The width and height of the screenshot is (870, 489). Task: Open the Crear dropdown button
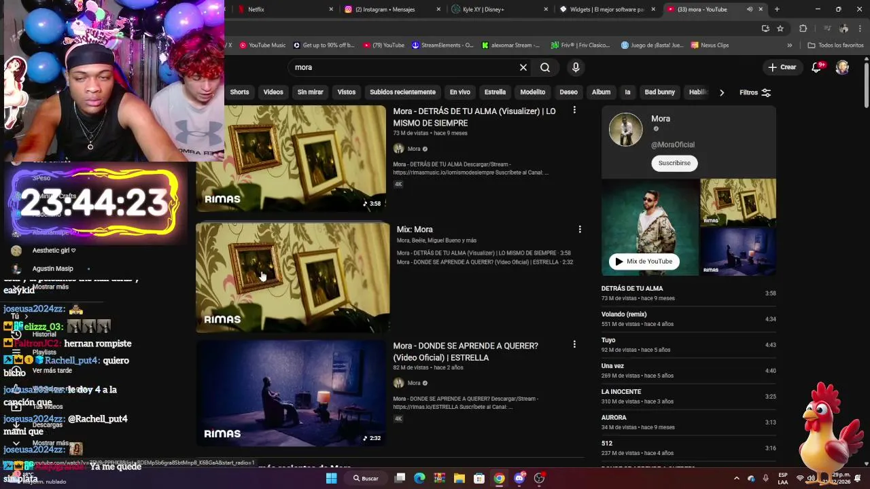(782, 67)
